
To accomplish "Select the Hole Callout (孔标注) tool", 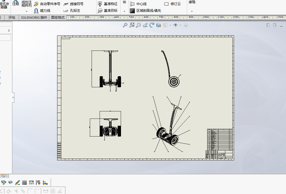I will (x=72, y=11).
